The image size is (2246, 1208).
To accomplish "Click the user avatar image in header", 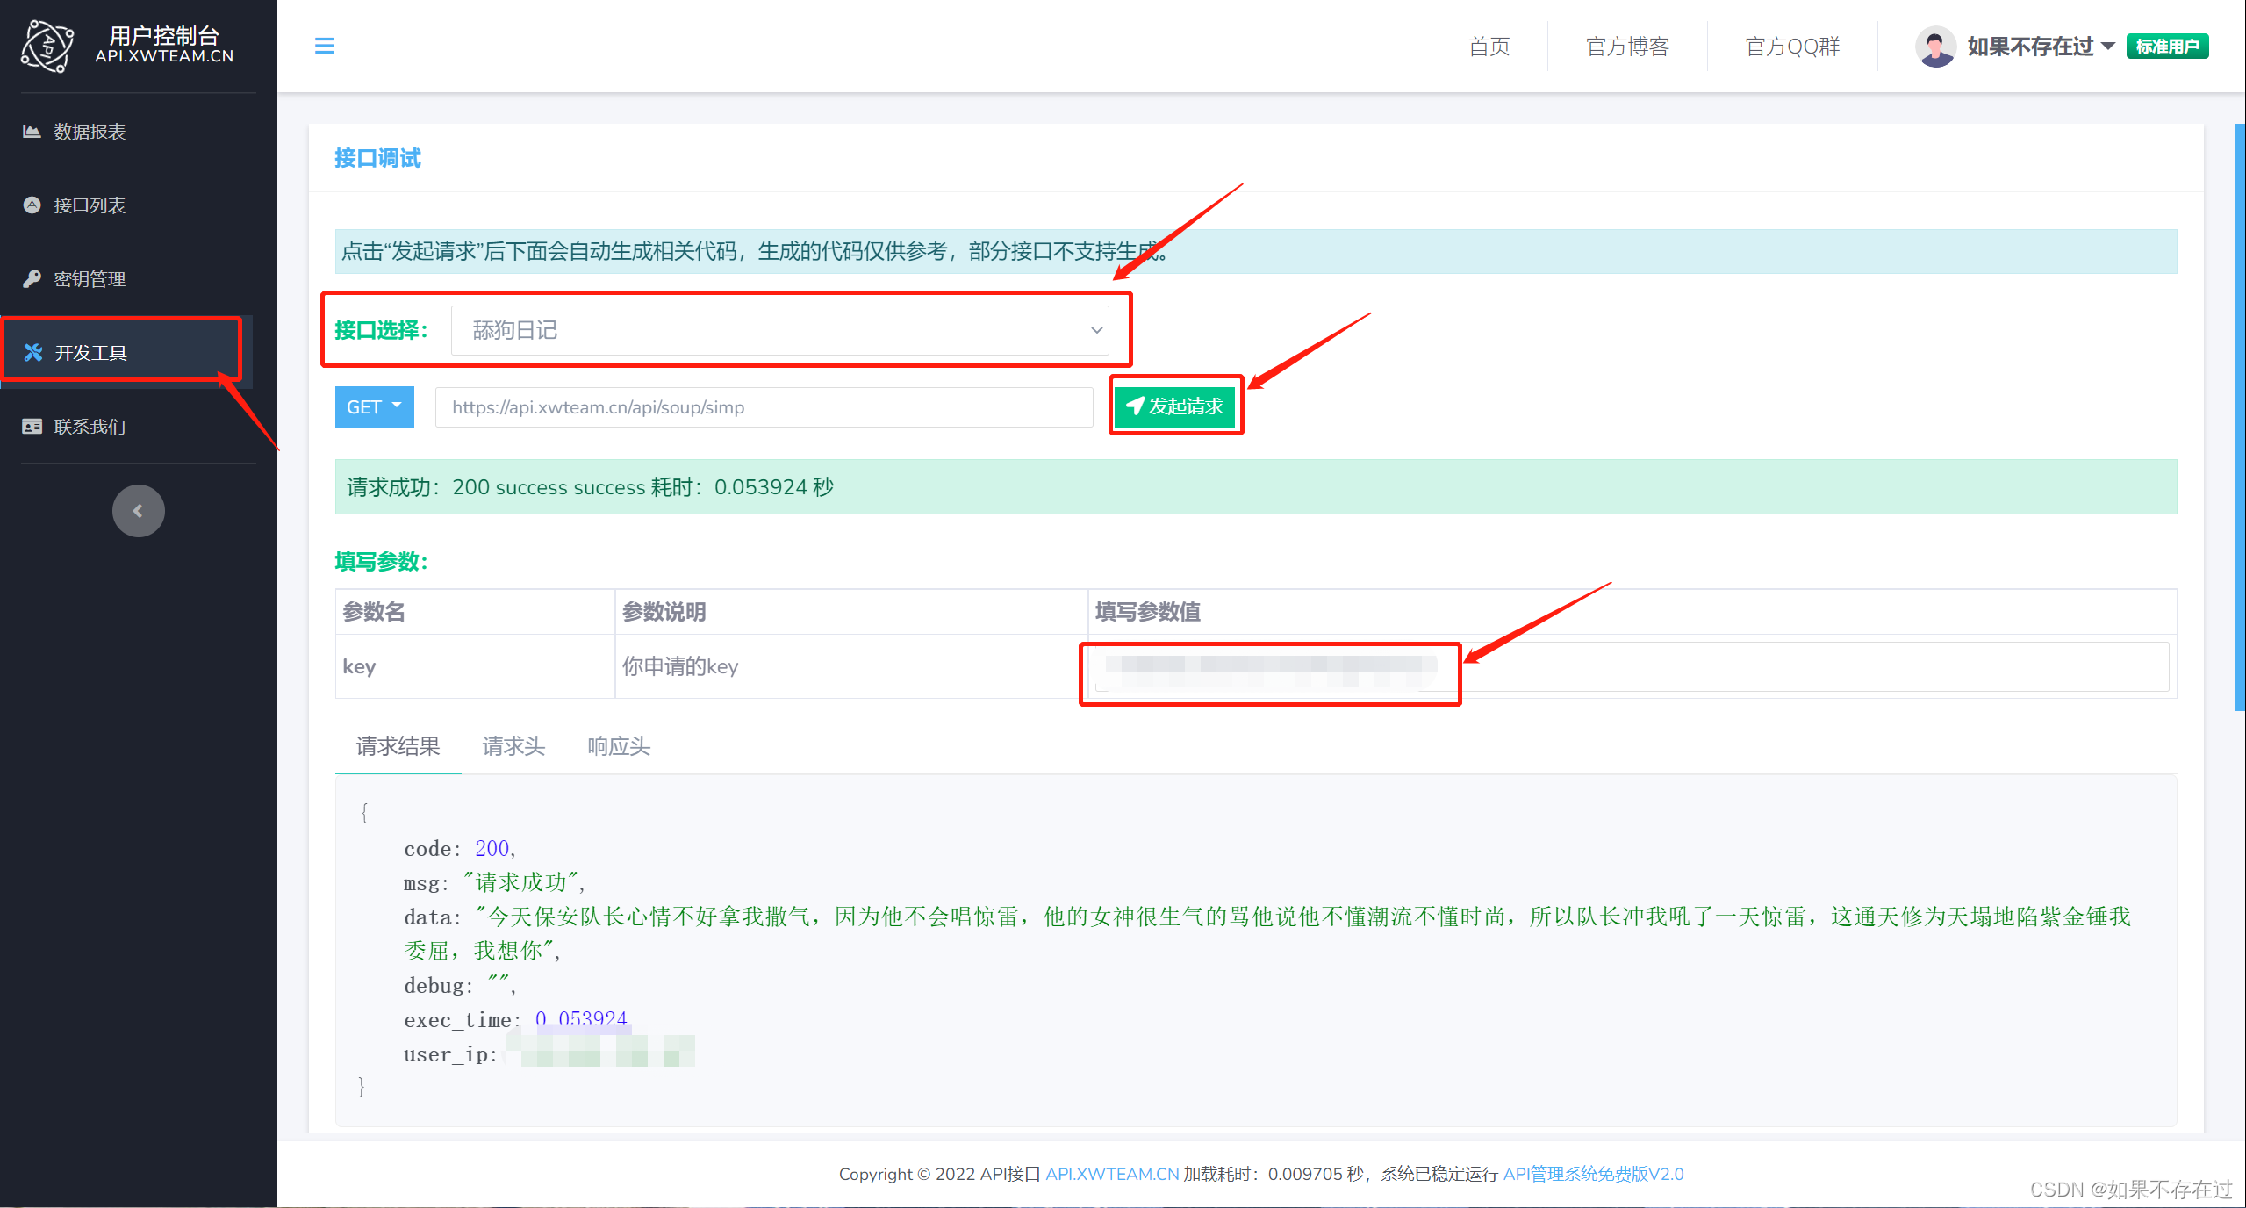I will click(x=1935, y=47).
